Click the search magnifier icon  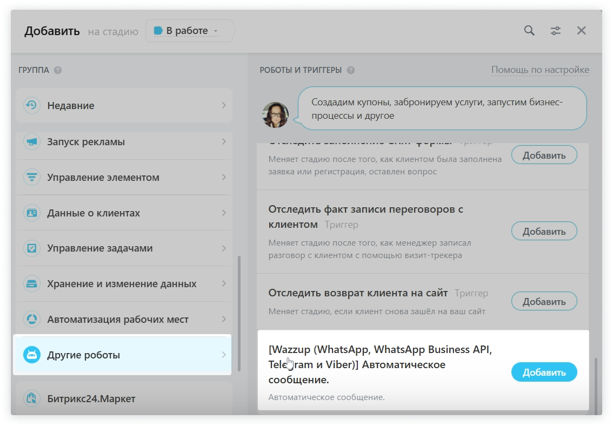click(x=529, y=31)
